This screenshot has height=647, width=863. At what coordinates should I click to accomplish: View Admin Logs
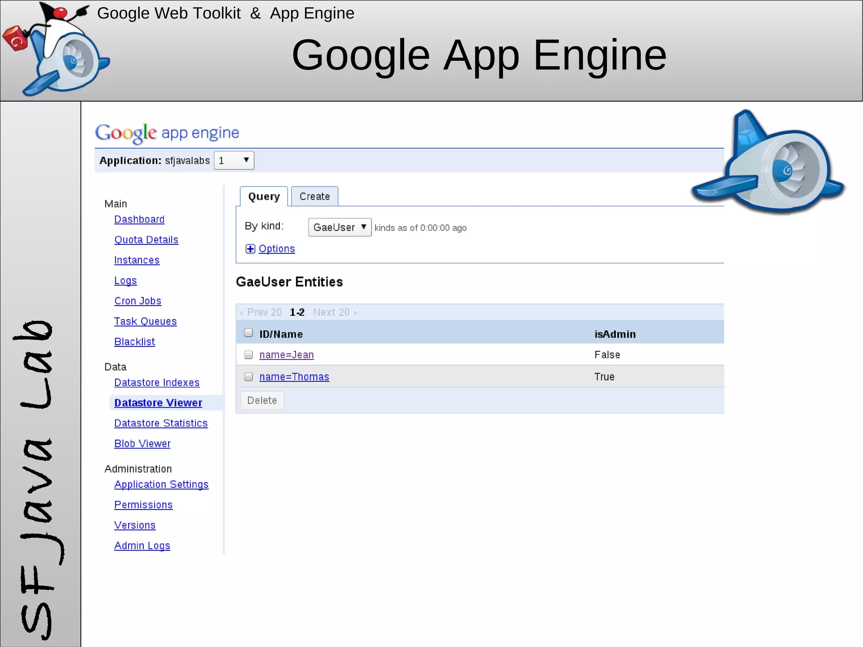142,545
